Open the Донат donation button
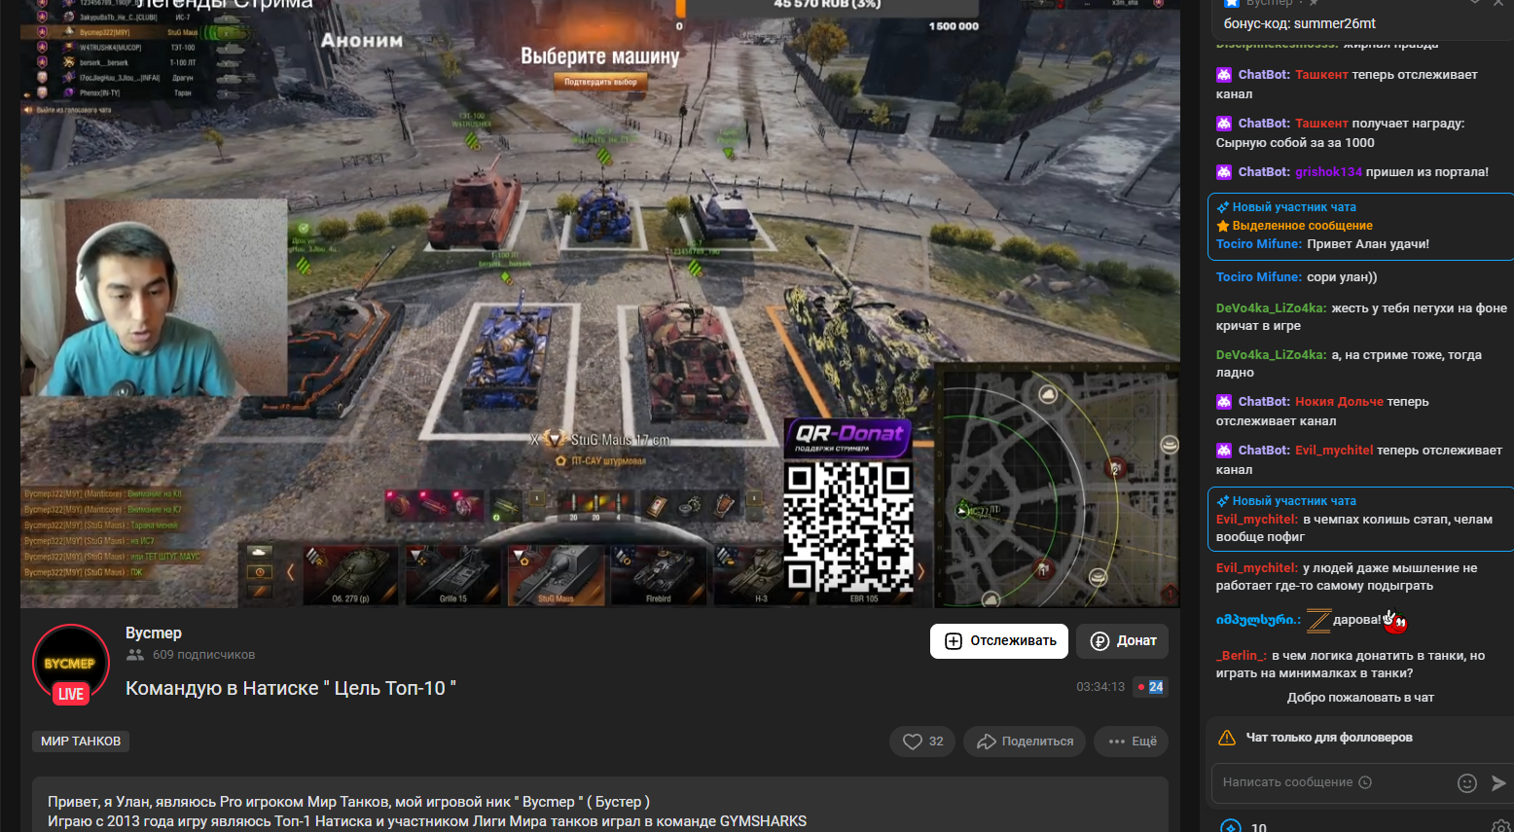This screenshot has width=1514, height=832. pos(1123,641)
